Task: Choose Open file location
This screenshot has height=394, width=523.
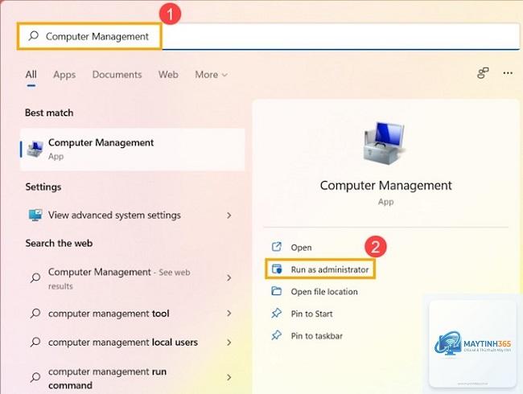Action: [324, 292]
